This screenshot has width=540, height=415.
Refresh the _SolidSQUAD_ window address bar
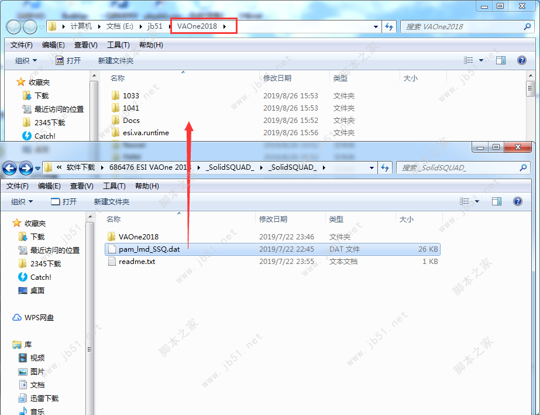pyautogui.click(x=385, y=167)
